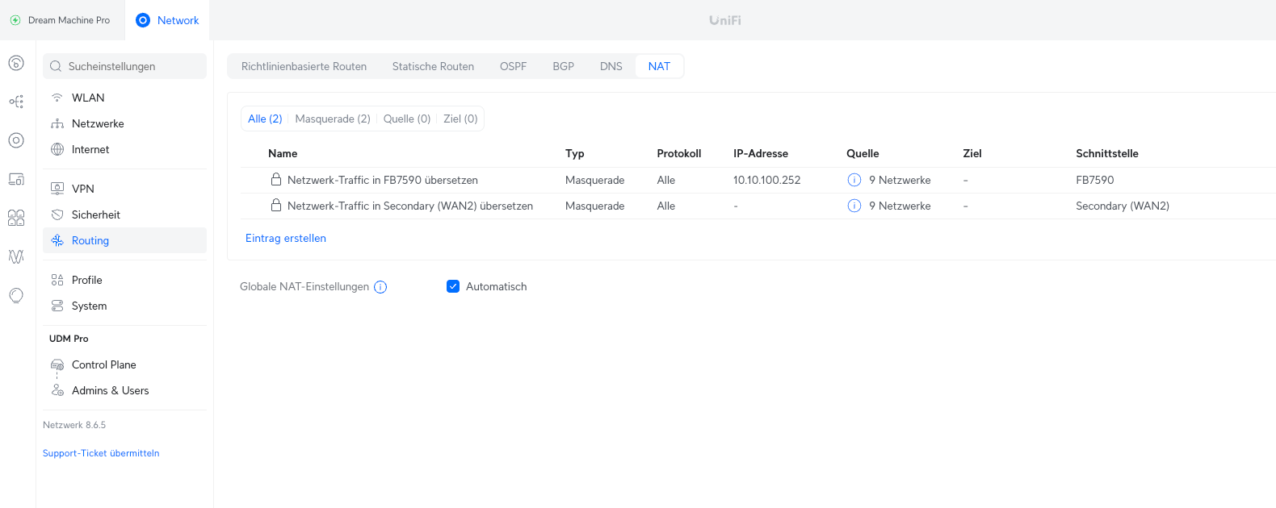
Task: Click source info icon in Secondary (WAN2) row
Action: pos(854,206)
